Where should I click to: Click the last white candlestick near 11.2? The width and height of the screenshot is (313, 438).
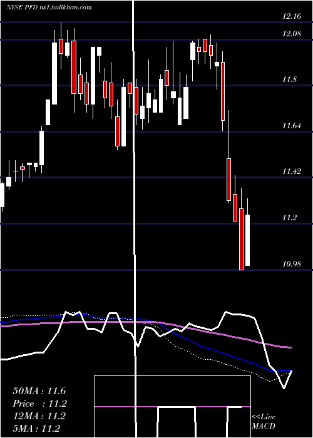(x=248, y=240)
